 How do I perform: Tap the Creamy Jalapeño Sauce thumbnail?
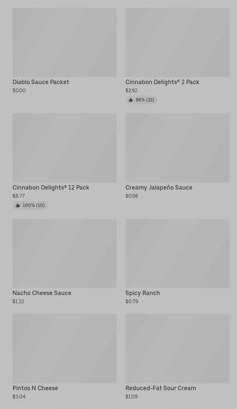[x=177, y=148]
